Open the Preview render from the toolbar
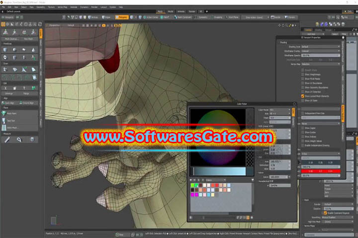358x238 pixels. tap(290, 17)
